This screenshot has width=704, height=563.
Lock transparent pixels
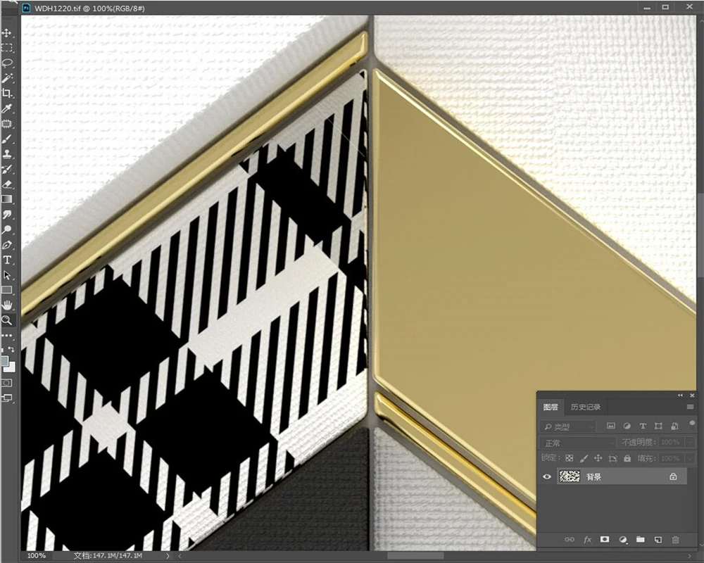click(x=570, y=458)
